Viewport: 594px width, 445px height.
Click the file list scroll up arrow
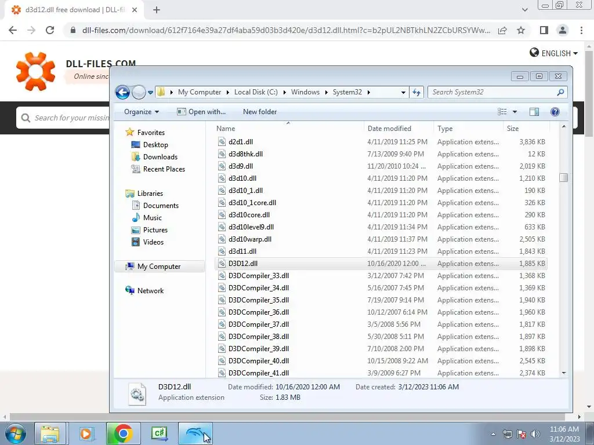564,127
